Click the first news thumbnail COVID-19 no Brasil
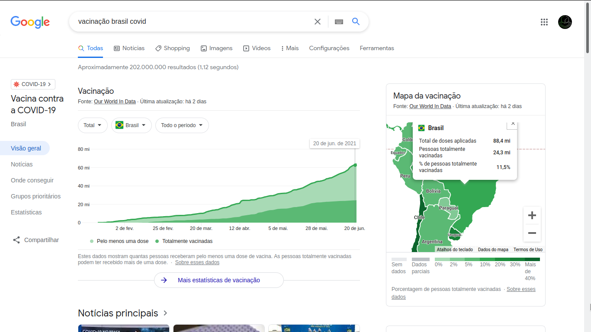Image resolution: width=591 pixels, height=332 pixels. click(x=124, y=328)
